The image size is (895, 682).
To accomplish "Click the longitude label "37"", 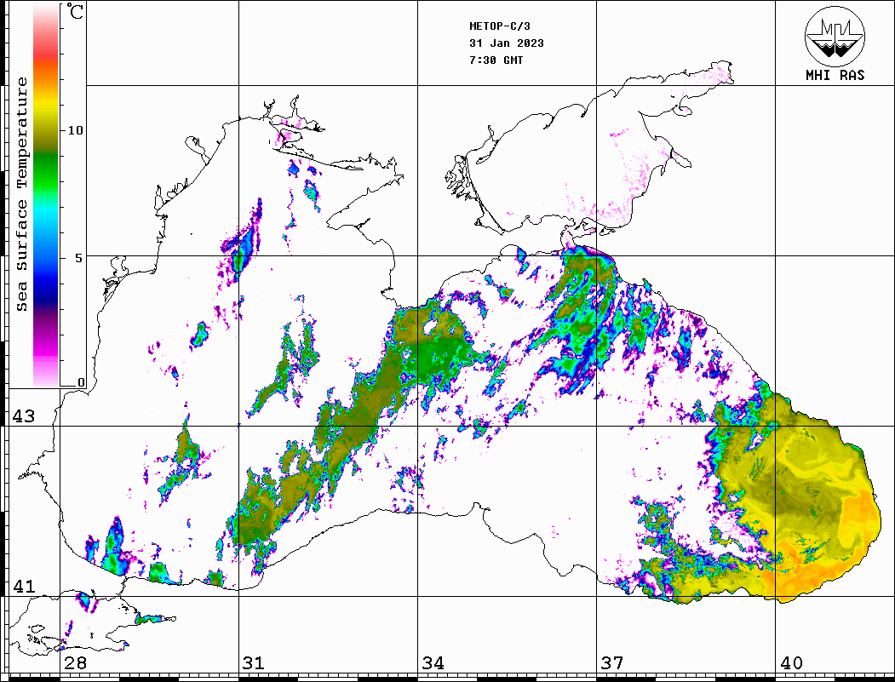I will [612, 662].
